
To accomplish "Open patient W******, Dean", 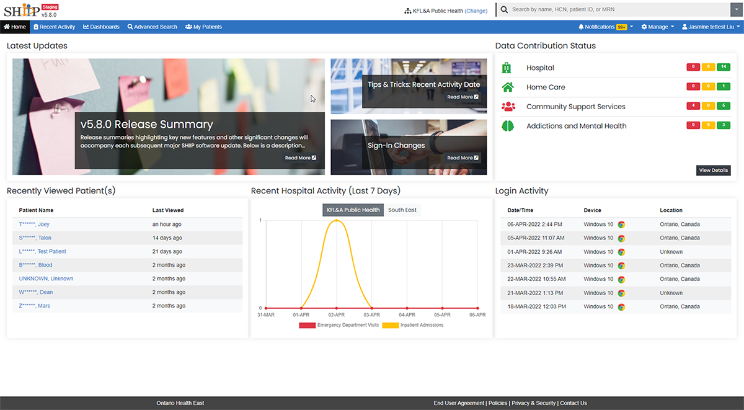I will [x=36, y=293].
